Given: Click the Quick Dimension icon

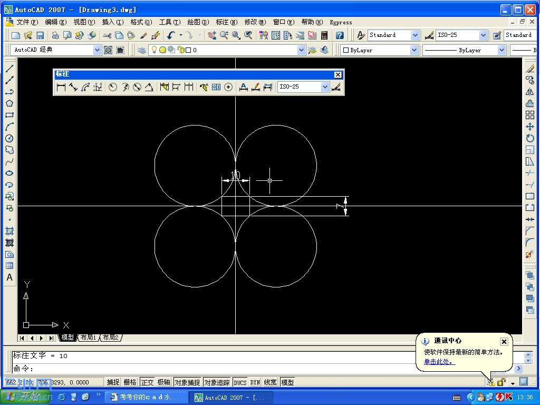Looking at the screenshot, I should click(165, 87).
